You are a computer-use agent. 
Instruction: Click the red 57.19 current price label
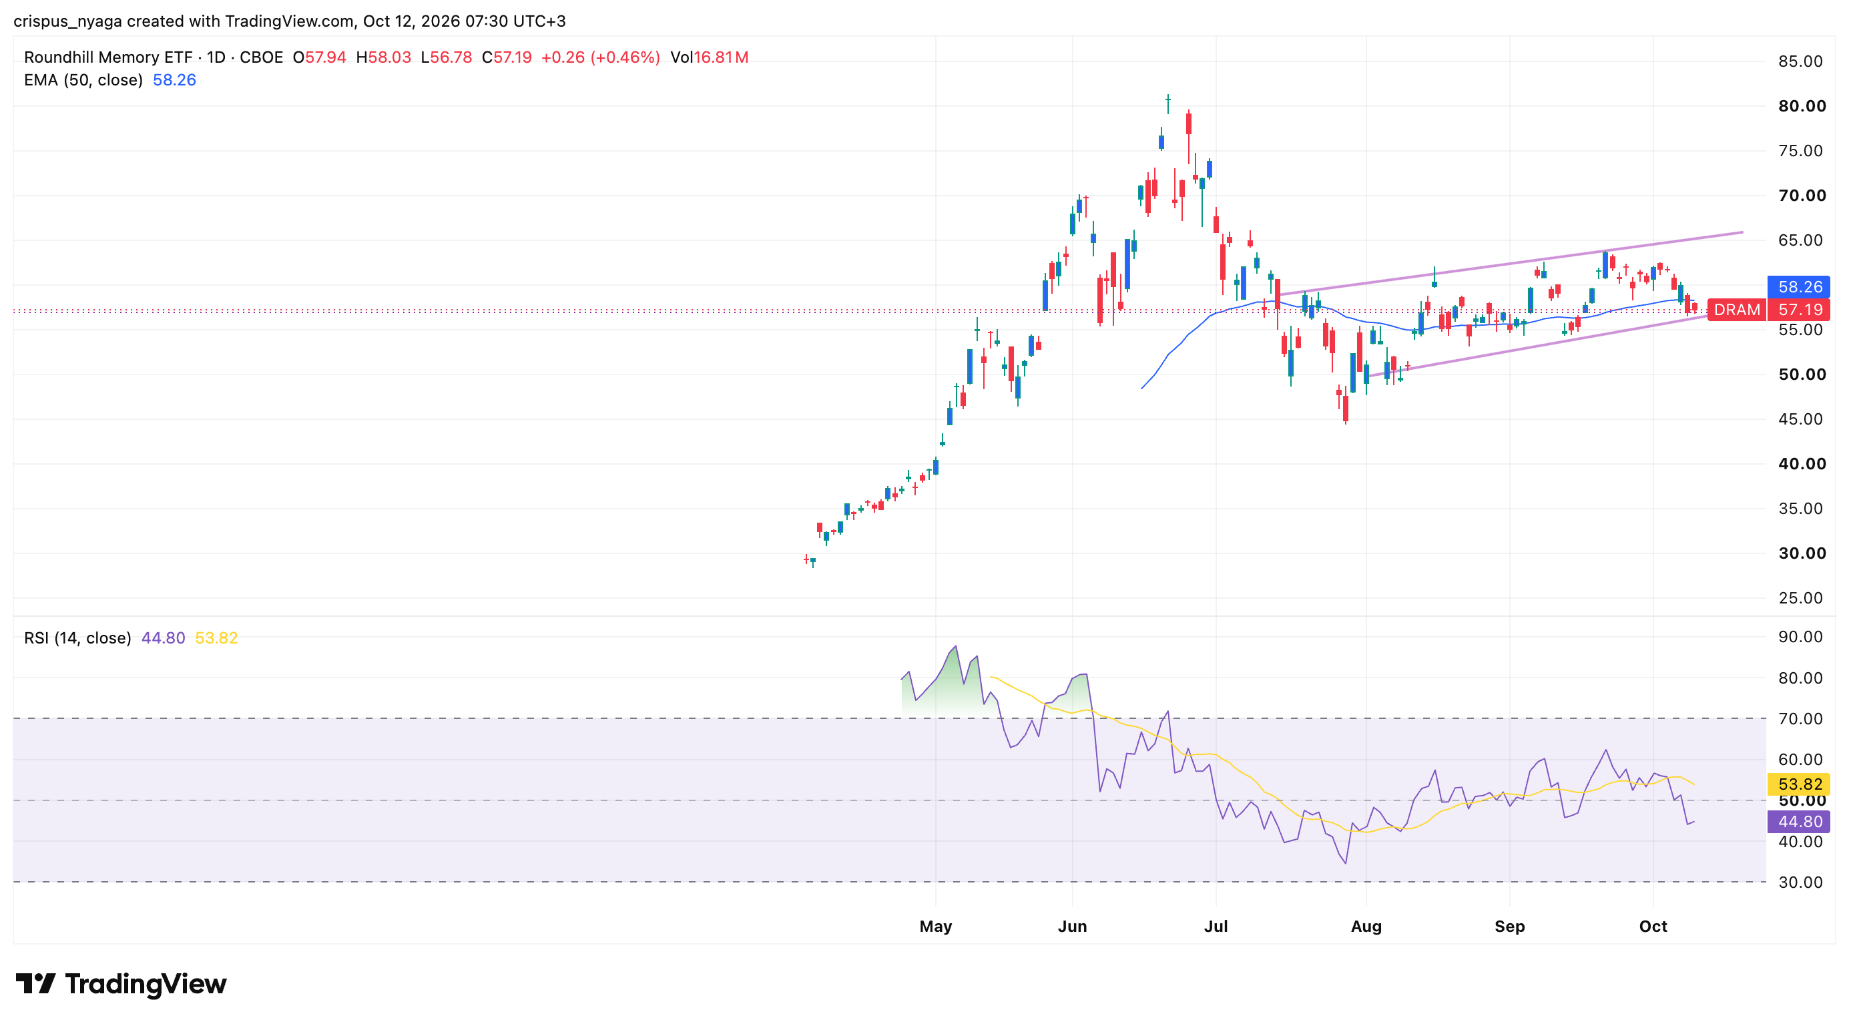(x=1800, y=310)
